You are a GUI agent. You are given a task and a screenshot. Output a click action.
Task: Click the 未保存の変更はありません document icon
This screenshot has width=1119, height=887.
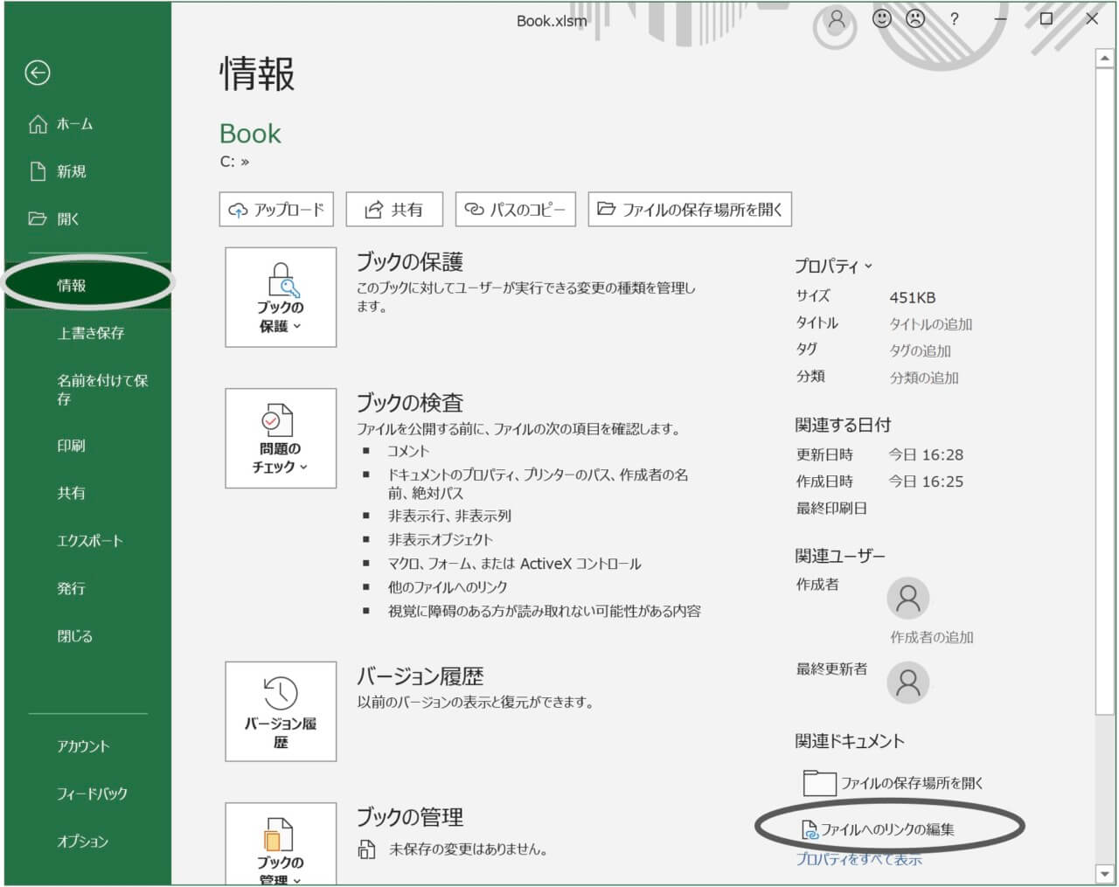click(367, 849)
